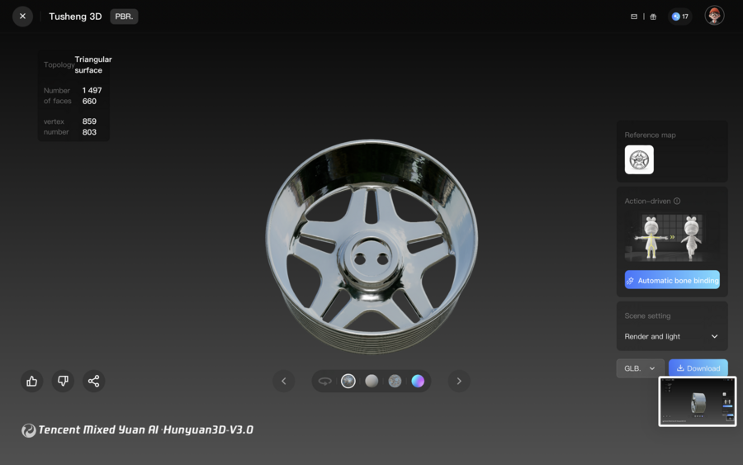The image size is (743, 465).
Task: Close the Tusheng 3D viewer
Action: point(22,17)
